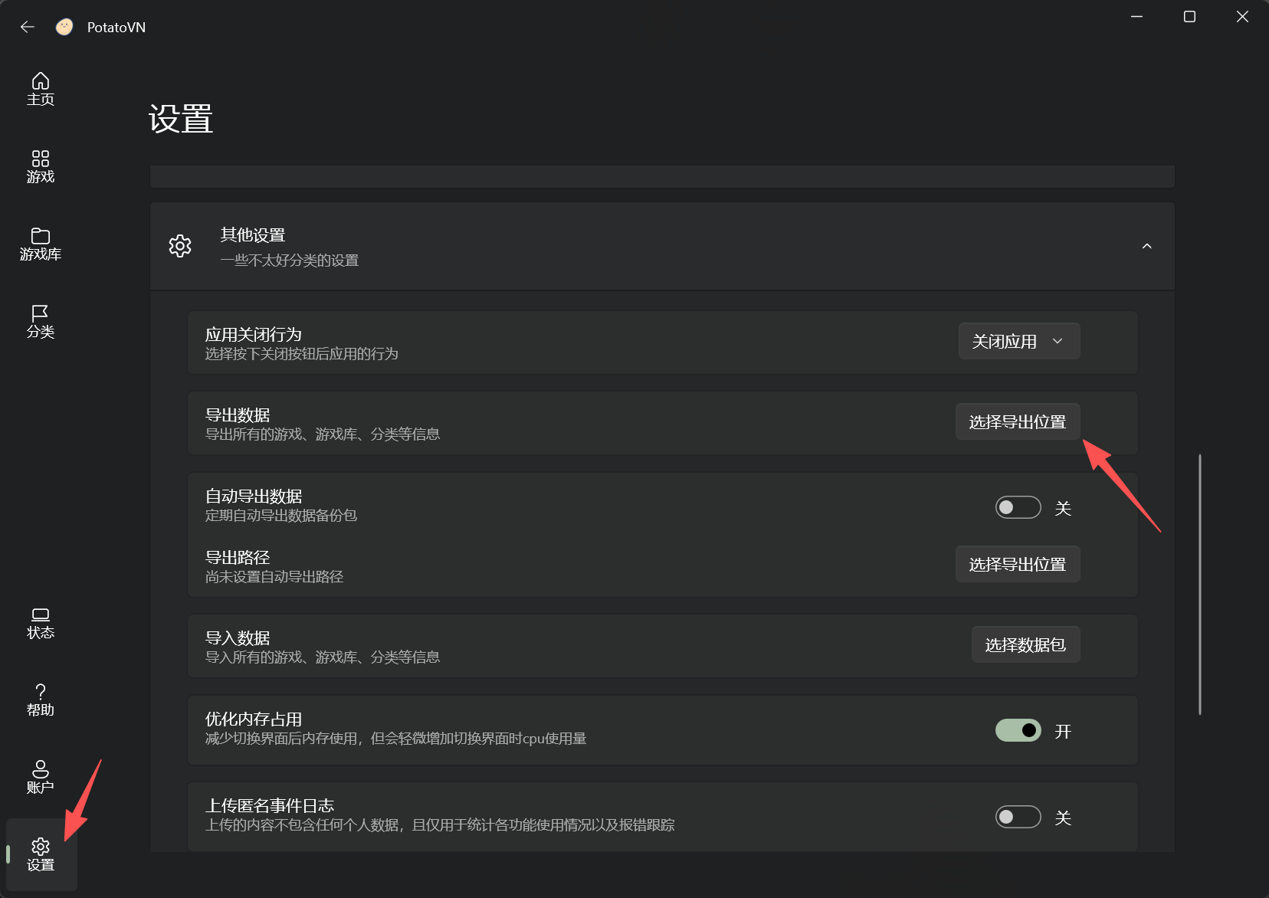Screen dimensions: 1269x898
Task: Click the back arrow in title bar
Action: (x=28, y=27)
